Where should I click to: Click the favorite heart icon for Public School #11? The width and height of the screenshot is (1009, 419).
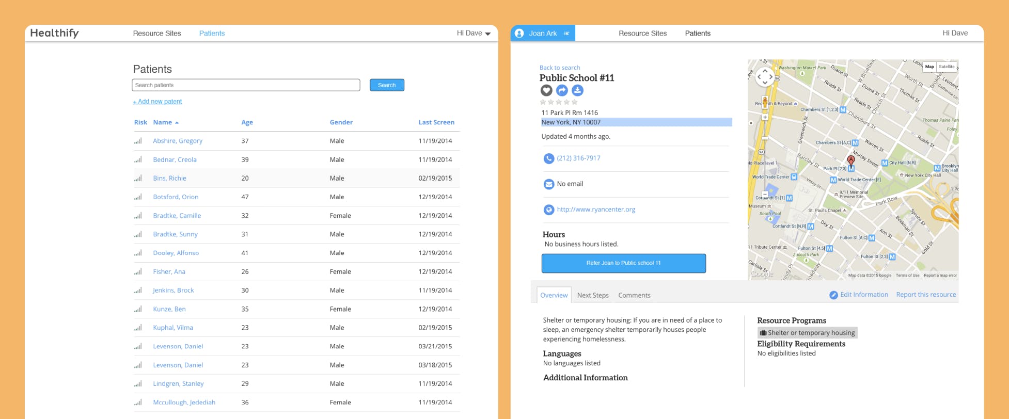[546, 90]
